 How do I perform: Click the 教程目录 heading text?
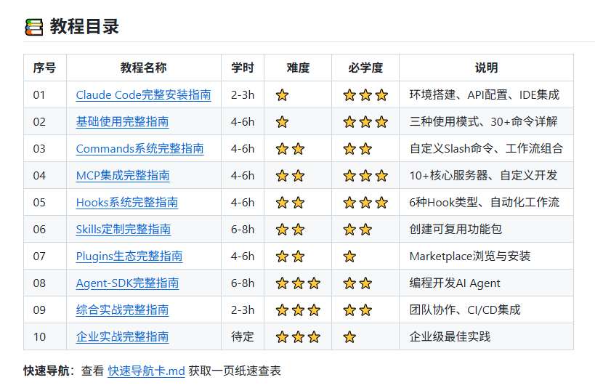[84, 27]
